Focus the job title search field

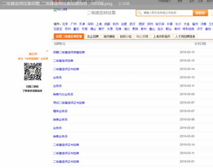165,13
